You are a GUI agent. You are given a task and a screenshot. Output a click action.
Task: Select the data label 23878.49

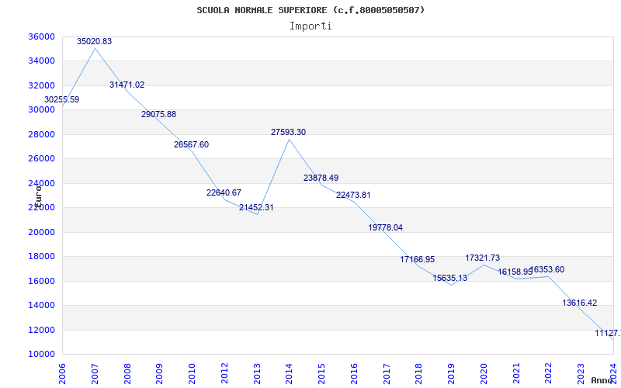321,178
